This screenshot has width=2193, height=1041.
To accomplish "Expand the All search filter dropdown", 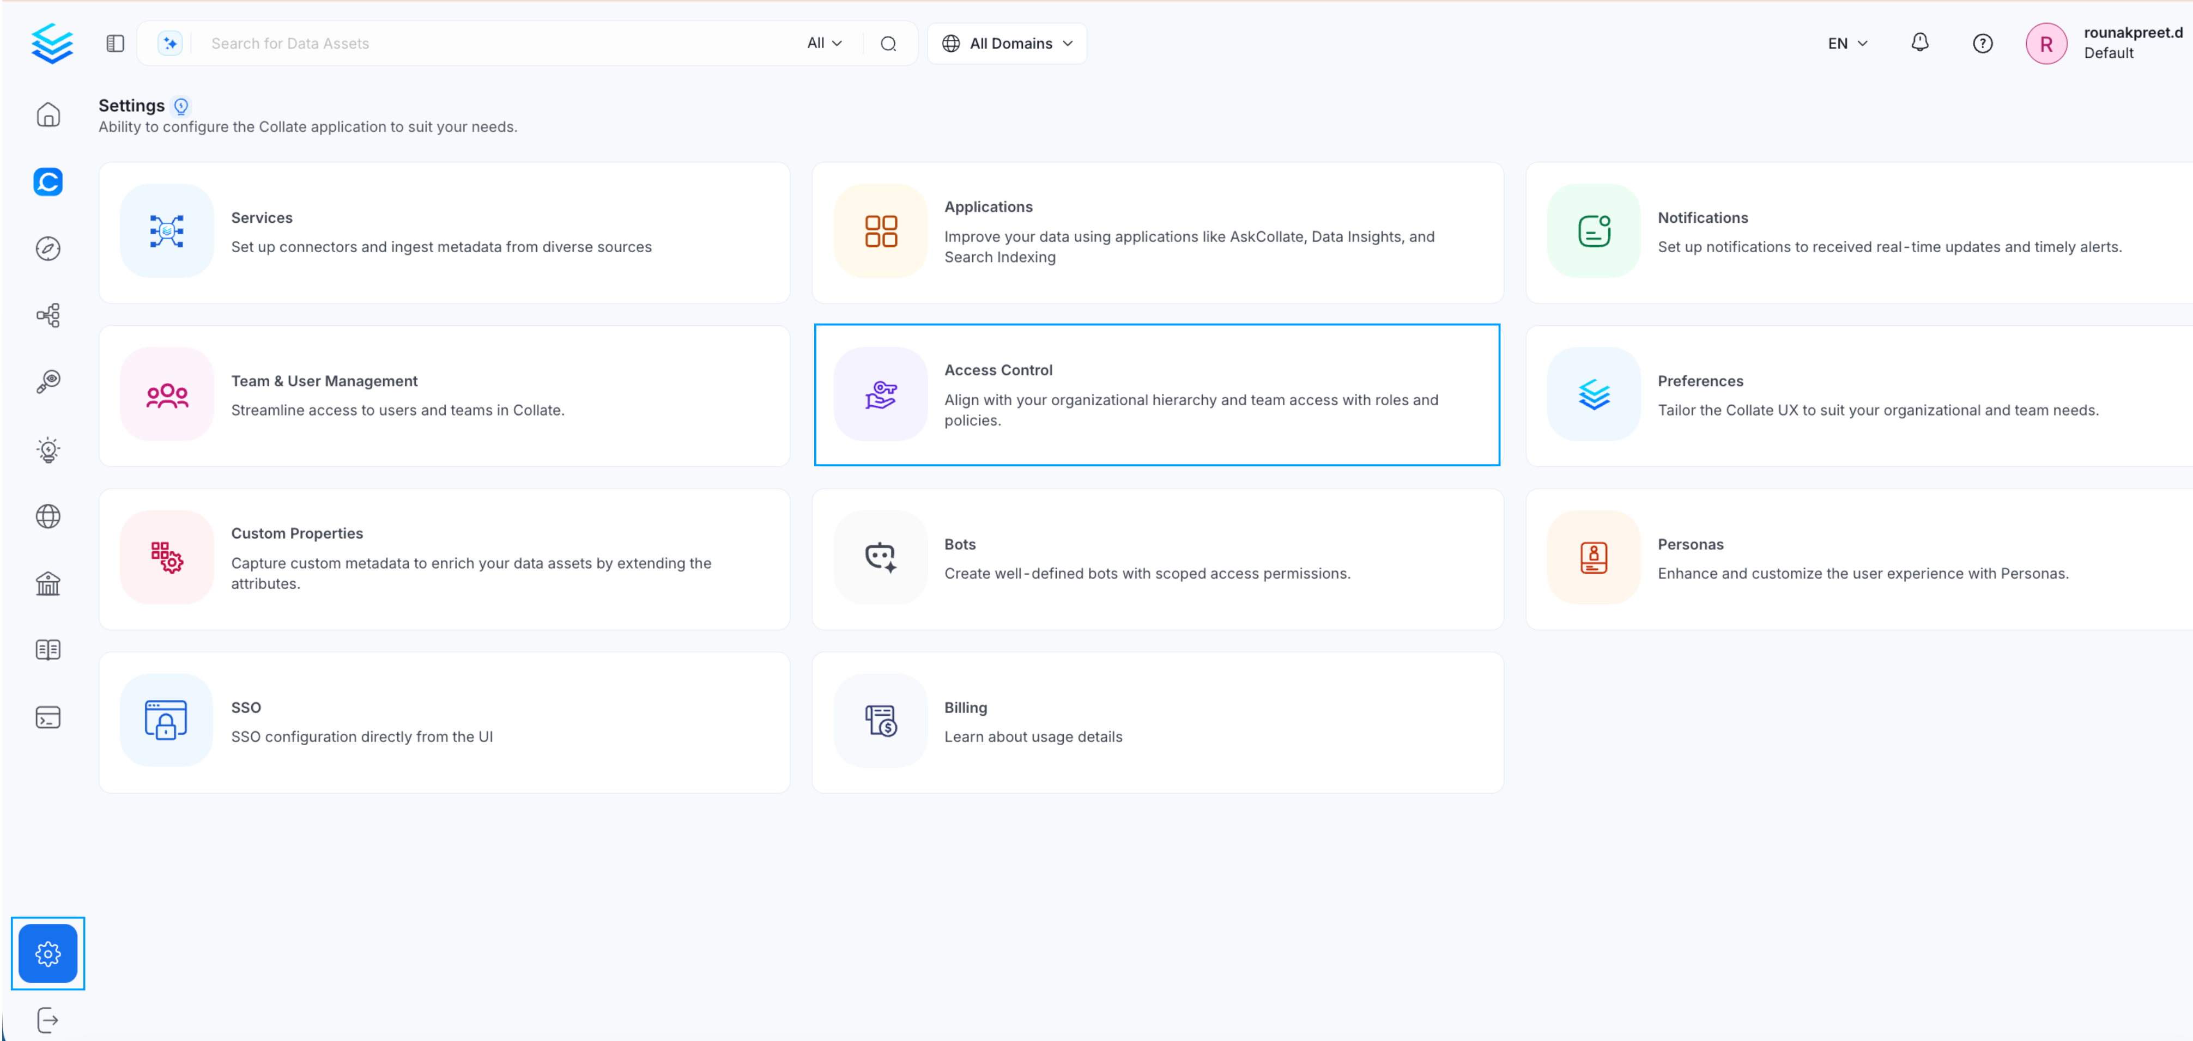I will pyautogui.click(x=824, y=44).
